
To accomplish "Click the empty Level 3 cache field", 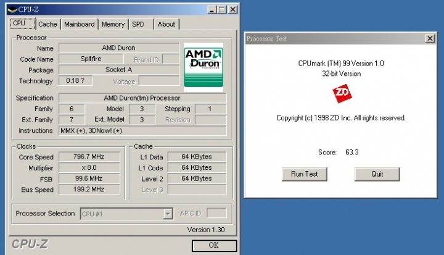I will pyautogui.click(x=197, y=190).
